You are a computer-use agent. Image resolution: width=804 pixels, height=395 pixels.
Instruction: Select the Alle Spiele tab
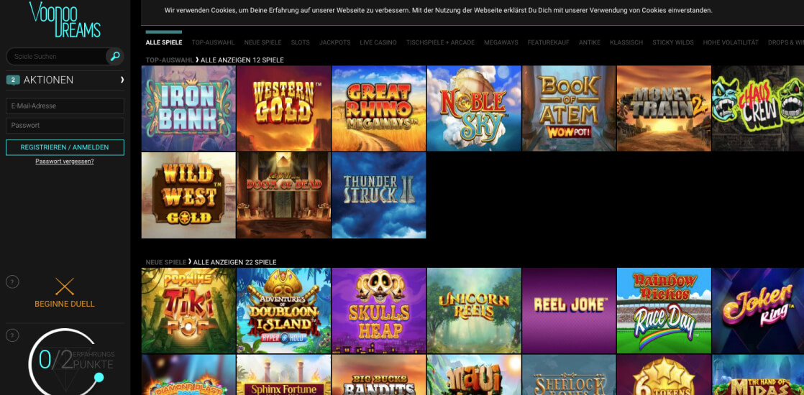163,42
